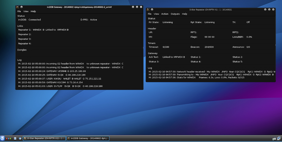This screenshot has height=142, width=282.
Task: Open File menu in D-Star Repeater
Action: pyautogui.click(x=150, y=14)
